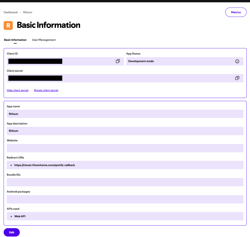
Task: Click the empty Bundle IDs field
Action: [125, 182]
